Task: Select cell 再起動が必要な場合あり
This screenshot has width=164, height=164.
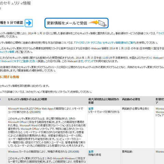Action: pos(135,109)
